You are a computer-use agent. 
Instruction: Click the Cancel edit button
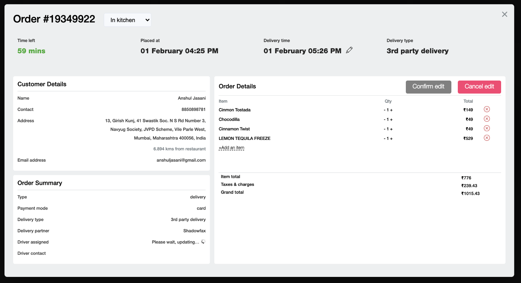point(479,87)
